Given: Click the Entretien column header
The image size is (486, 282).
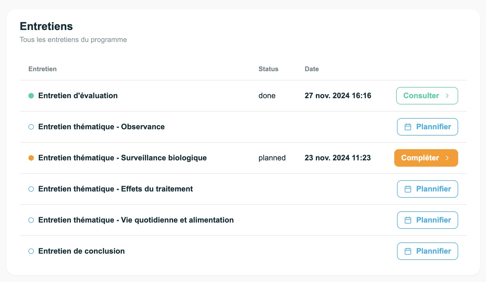Looking at the screenshot, I should [x=43, y=69].
